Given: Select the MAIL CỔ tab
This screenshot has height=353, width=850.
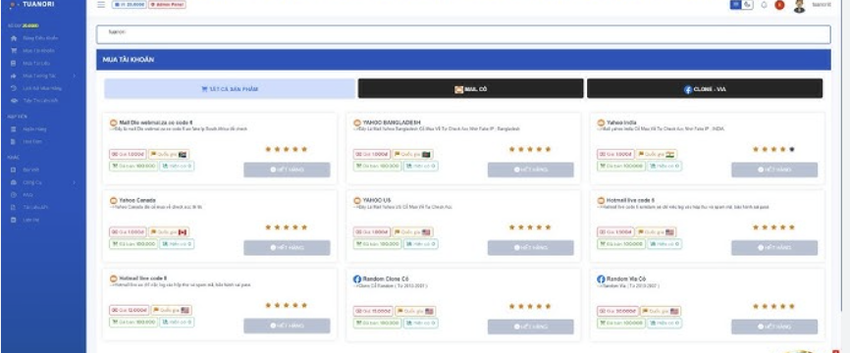Looking at the screenshot, I should pyautogui.click(x=470, y=89).
